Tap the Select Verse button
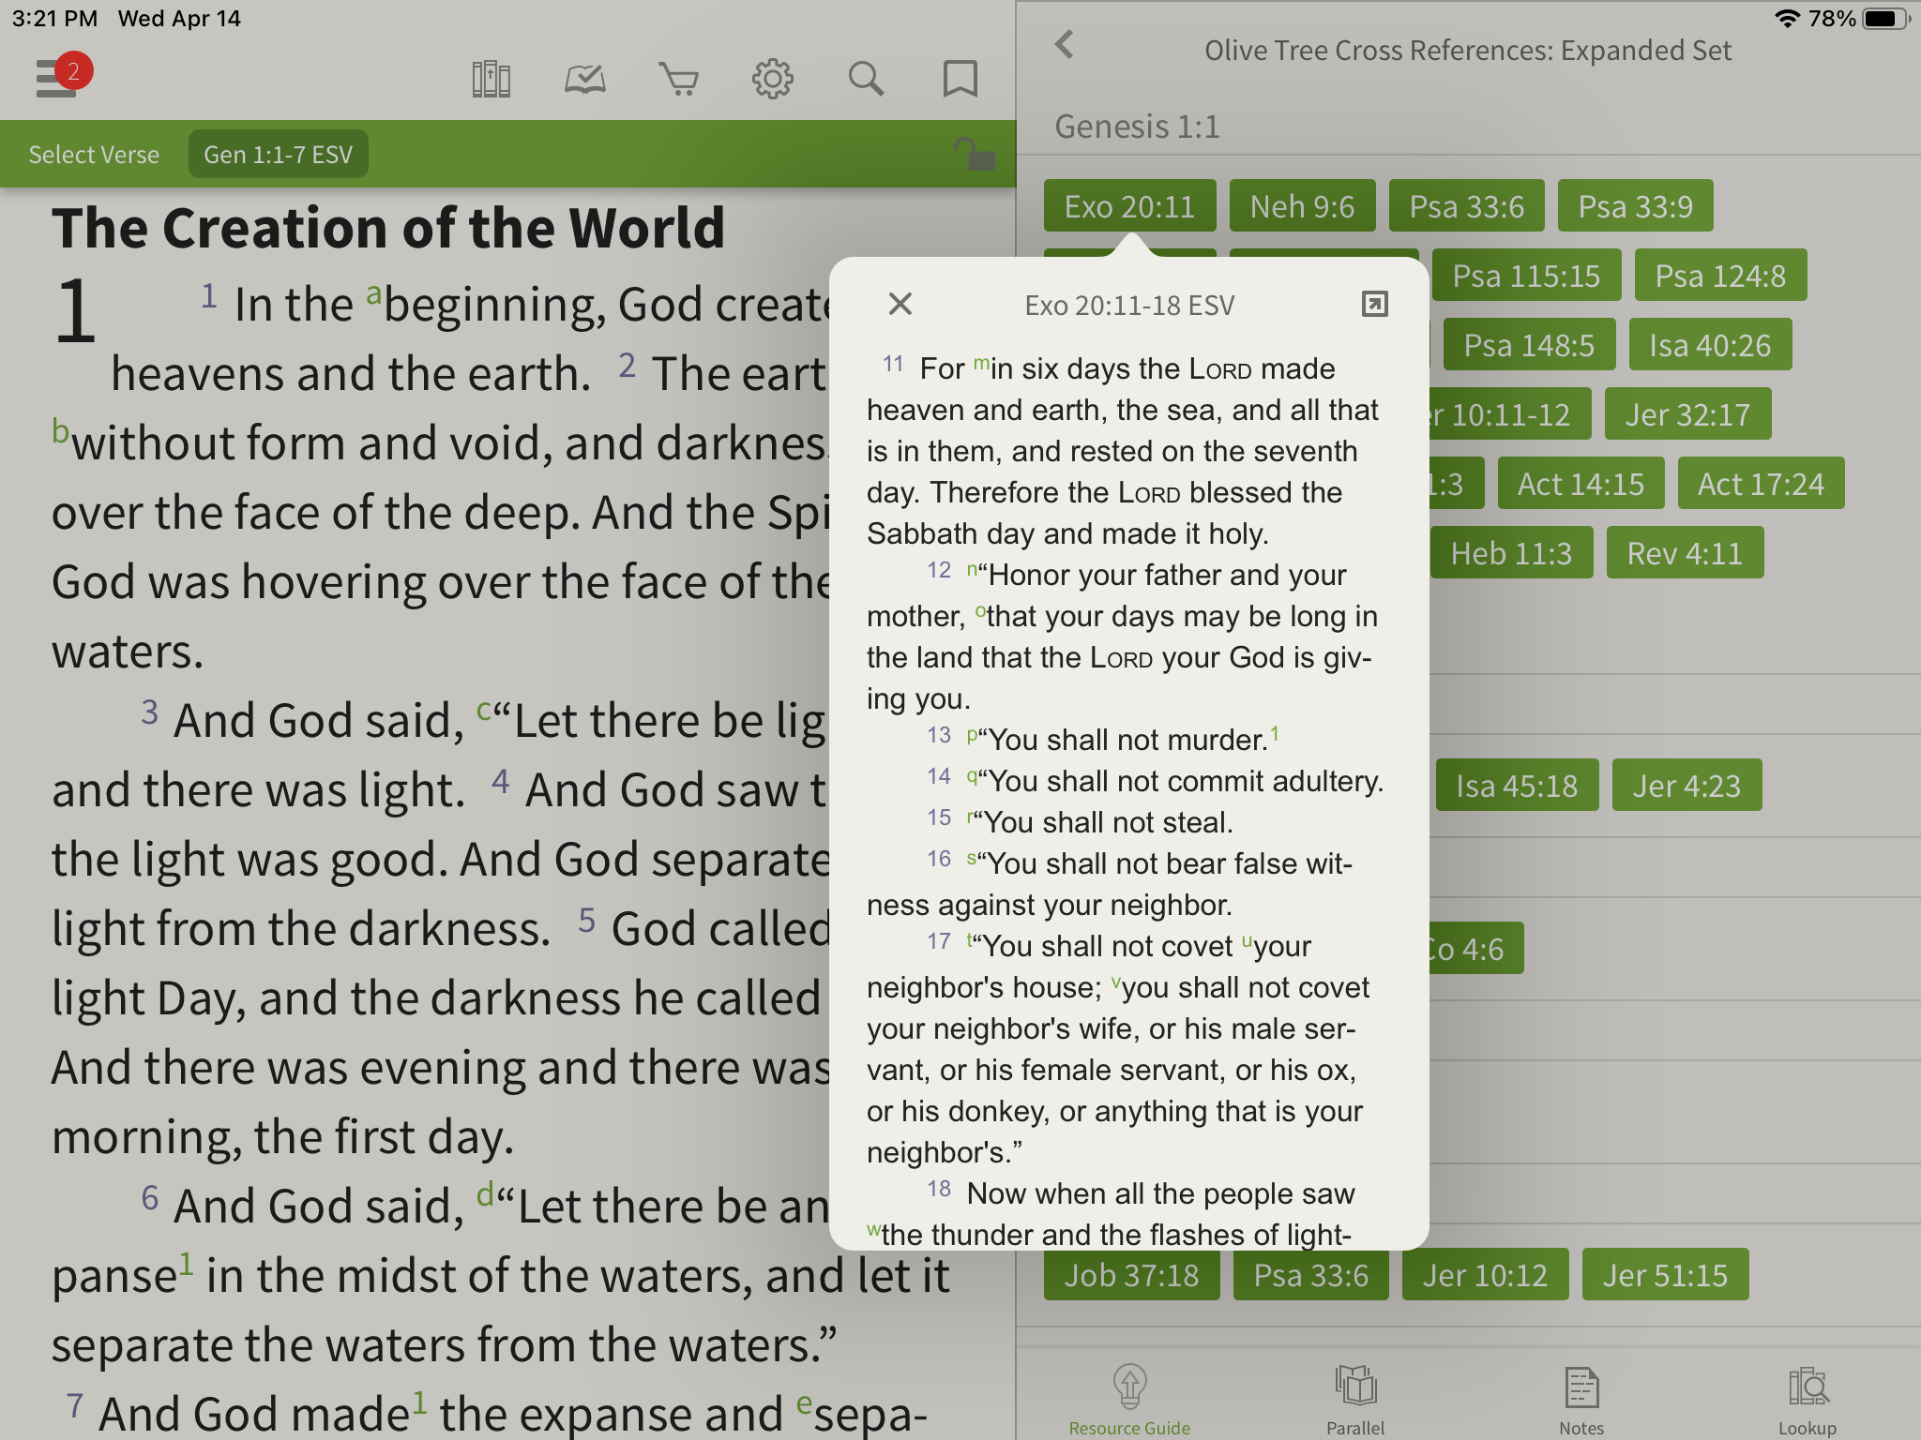Screen dimensions: 1921x1440 coord(94,155)
